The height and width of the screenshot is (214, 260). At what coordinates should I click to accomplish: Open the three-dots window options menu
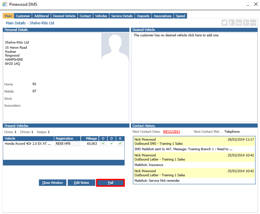(248, 5)
